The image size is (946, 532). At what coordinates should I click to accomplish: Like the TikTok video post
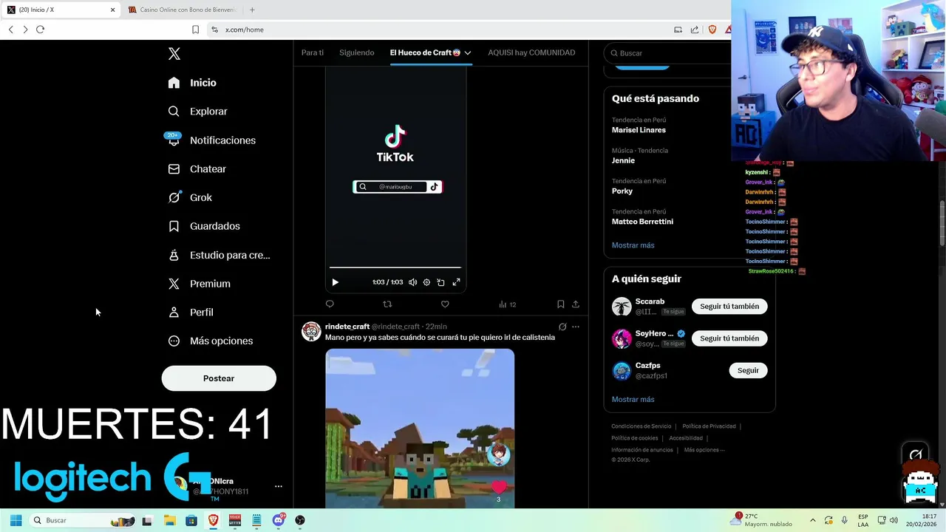coord(445,304)
